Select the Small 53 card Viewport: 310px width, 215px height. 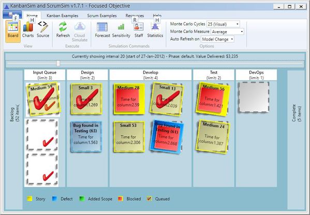point(129,136)
